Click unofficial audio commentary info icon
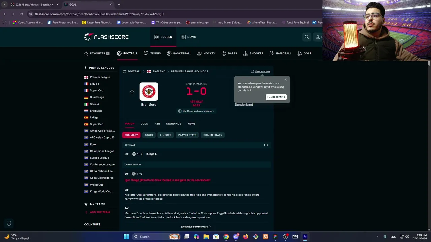This screenshot has width=431, height=242. tap(180, 111)
